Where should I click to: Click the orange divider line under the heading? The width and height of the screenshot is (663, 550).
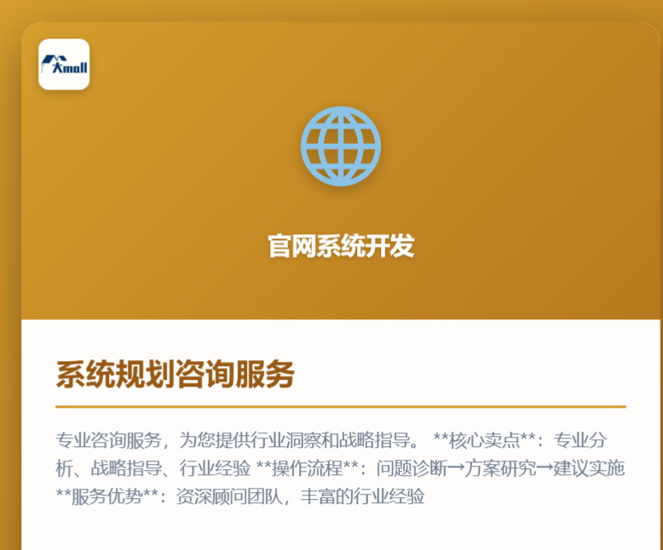pos(340,407)
